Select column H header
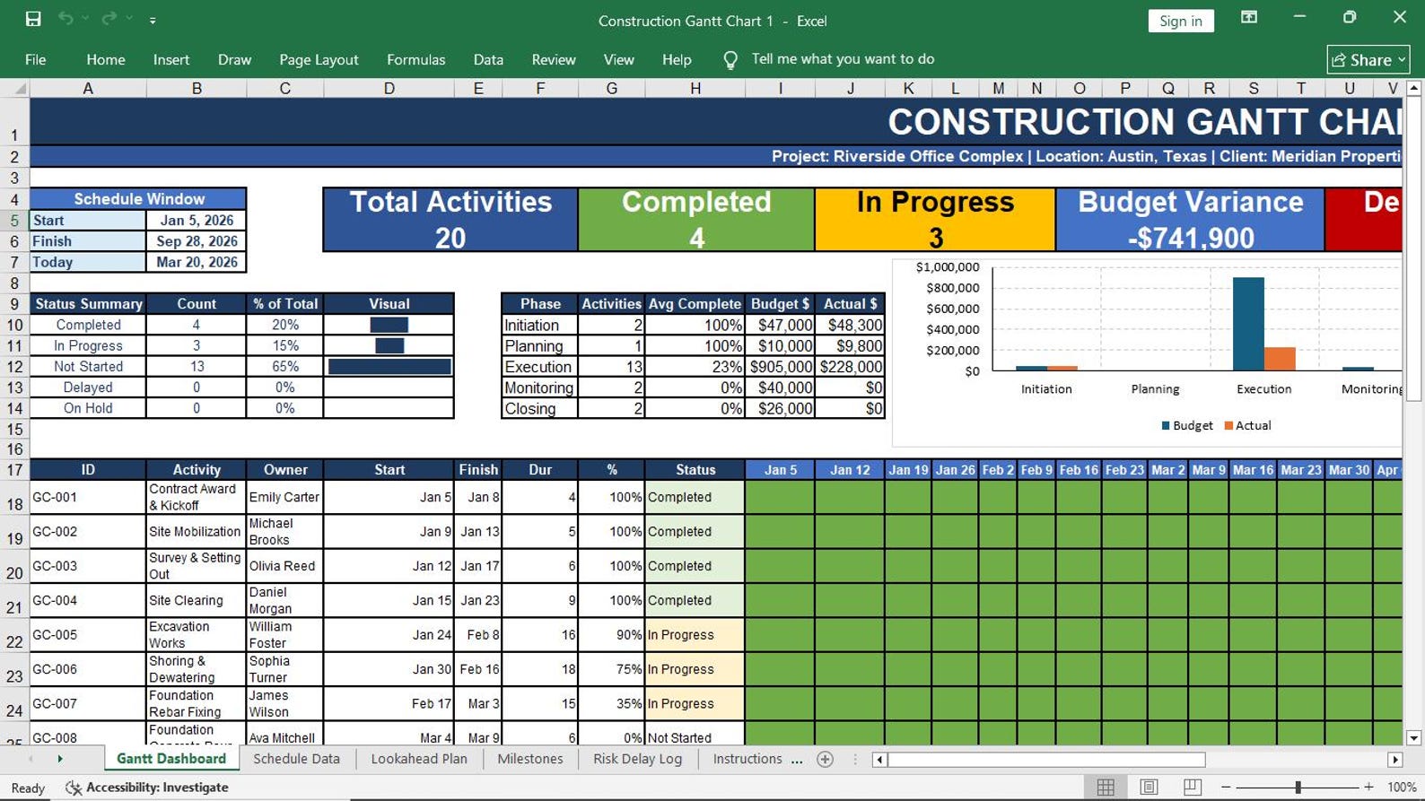This screenshot has width=1425, height=801. (695, 88)
